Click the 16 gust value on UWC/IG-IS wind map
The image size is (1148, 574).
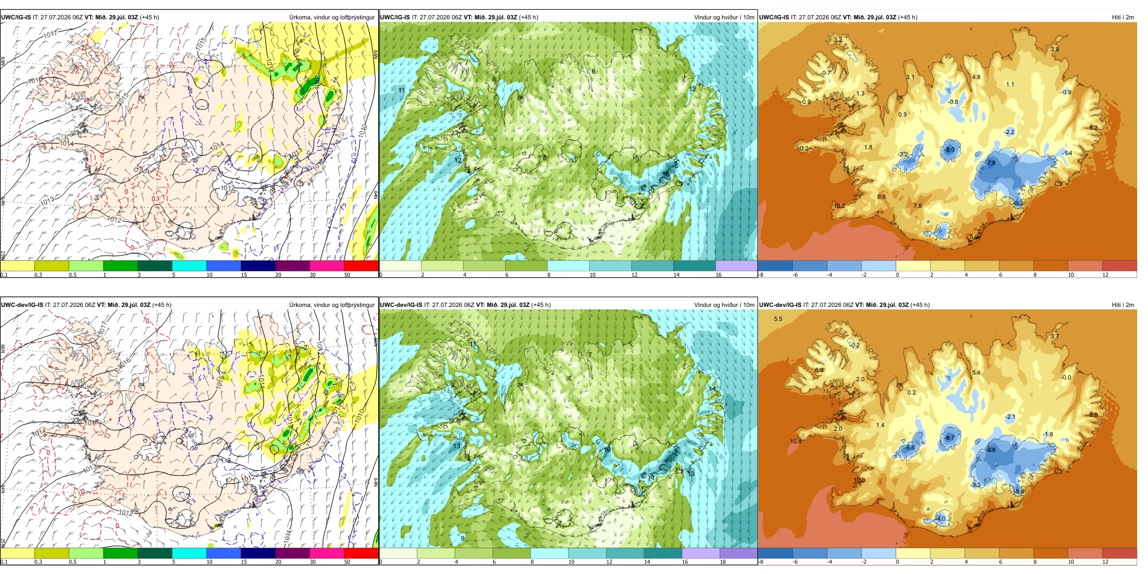[x=666, y=174]
